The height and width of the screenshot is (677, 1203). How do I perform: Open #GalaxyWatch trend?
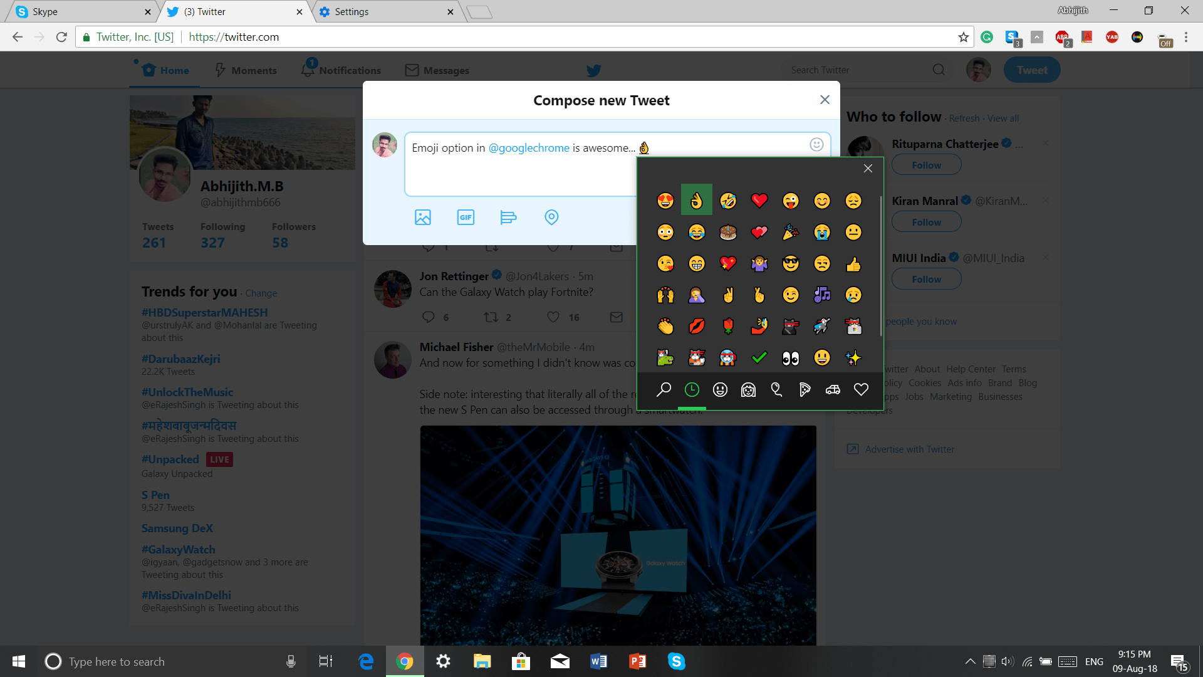click(x=178, y=549)
